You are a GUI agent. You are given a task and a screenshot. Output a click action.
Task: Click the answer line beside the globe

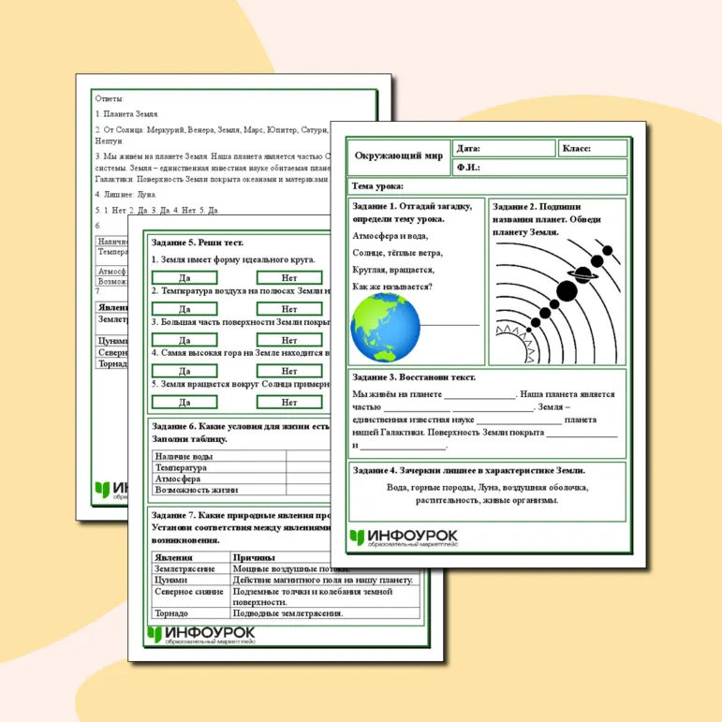coord(449,325)
